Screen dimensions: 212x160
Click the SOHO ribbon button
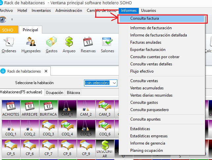(x=8, y=30)
